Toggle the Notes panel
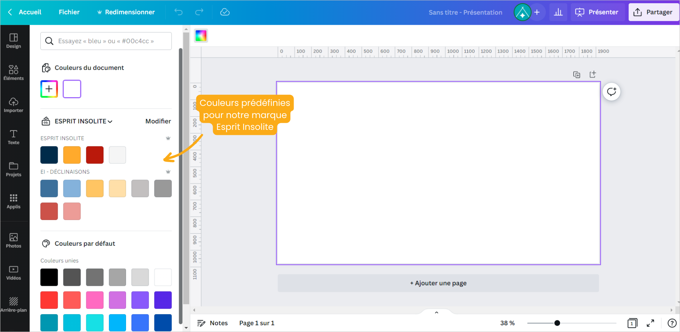 (212, 323)
